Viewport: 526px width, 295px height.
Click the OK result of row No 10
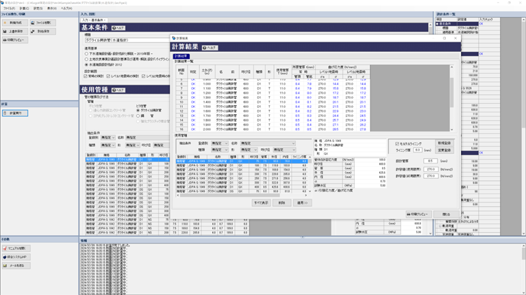(193, 102)
